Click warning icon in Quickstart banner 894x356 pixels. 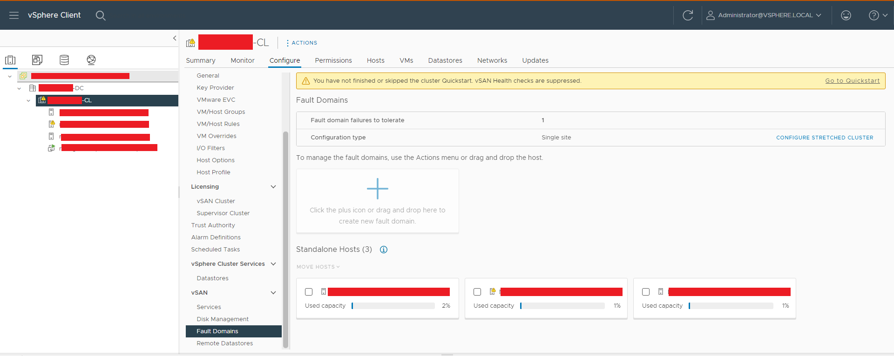306,81
